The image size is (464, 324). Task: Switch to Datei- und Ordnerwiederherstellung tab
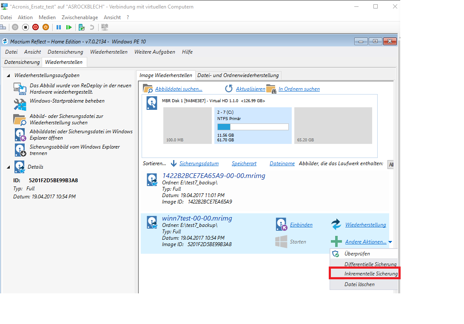click(x=238, y=75)
